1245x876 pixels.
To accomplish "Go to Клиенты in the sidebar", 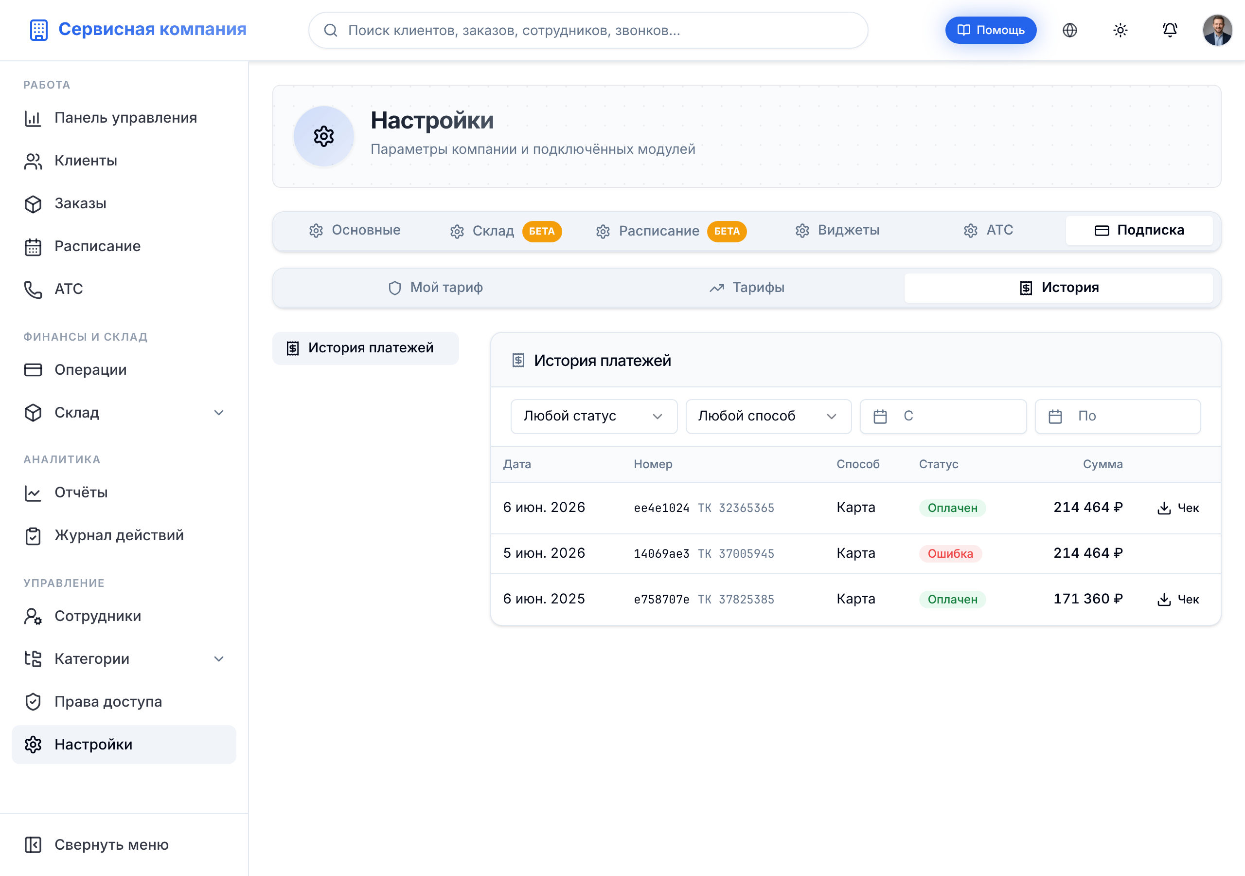I will click(x=124, y=161).
